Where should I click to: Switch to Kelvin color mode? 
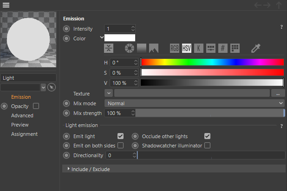tap(198, 48)
